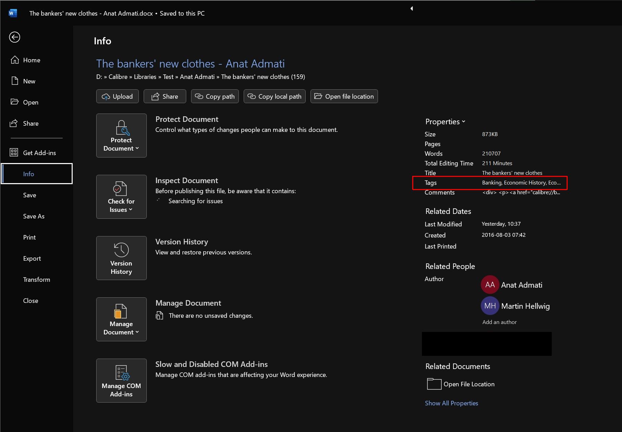The width and height of the screenshot is (622, 432).
Task: Click the back arrow circle icon
Action: (15, 37)
